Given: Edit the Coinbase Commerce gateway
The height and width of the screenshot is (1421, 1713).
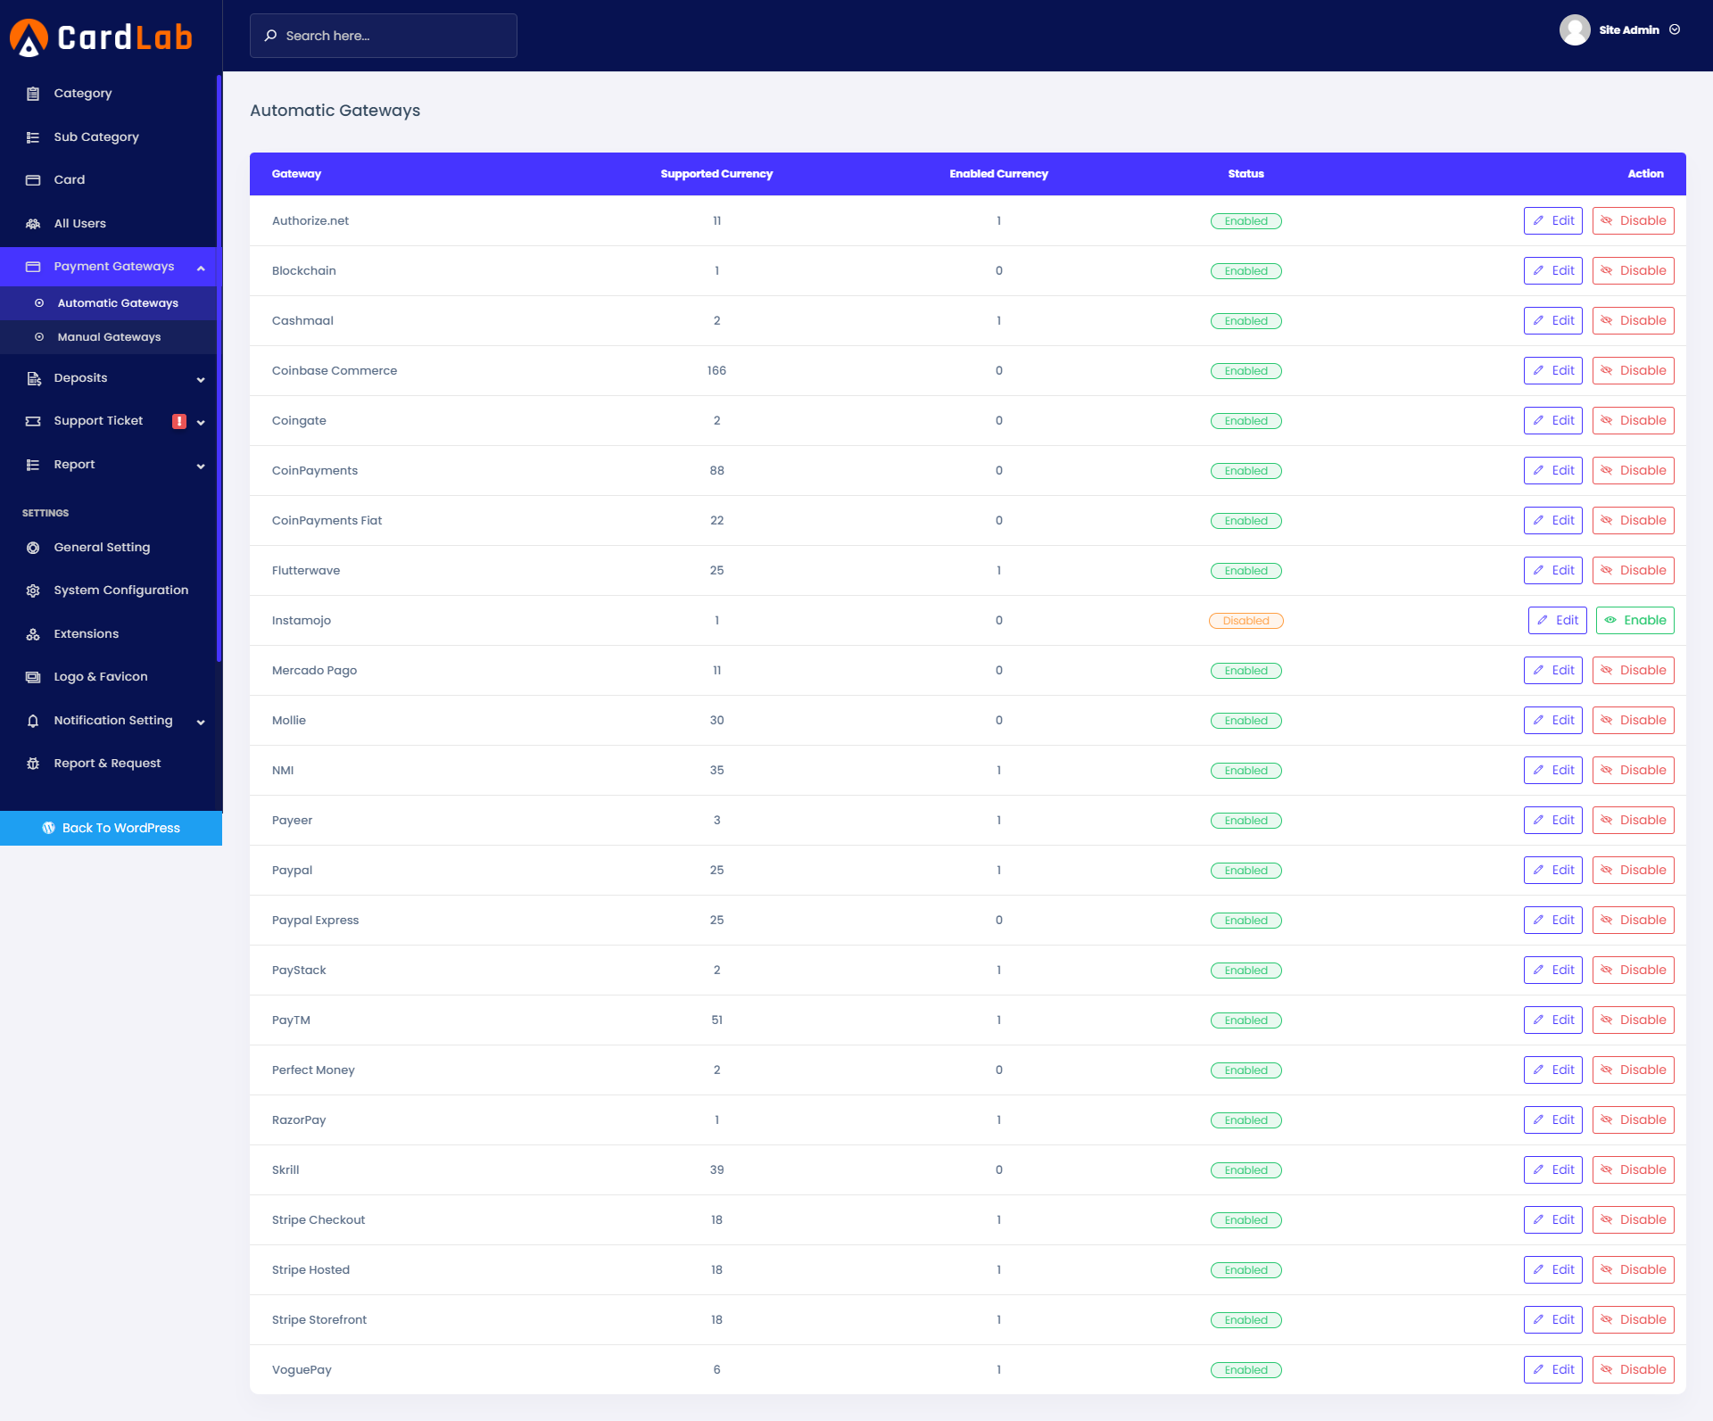Looking at the screenshot, I should click(1552, 371).
